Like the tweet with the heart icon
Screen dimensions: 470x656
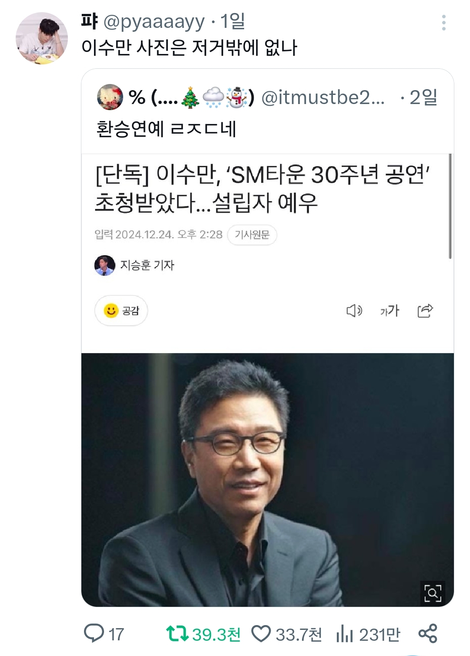click(261, 634)
